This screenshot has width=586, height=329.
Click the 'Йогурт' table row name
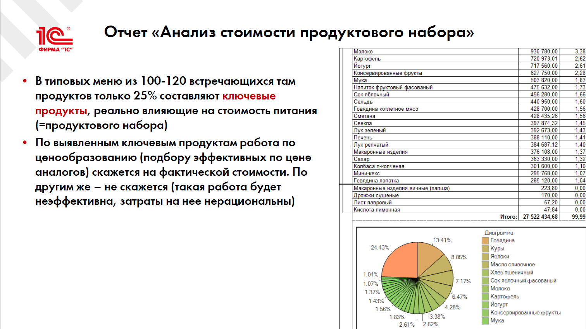[x=362, y=66]
